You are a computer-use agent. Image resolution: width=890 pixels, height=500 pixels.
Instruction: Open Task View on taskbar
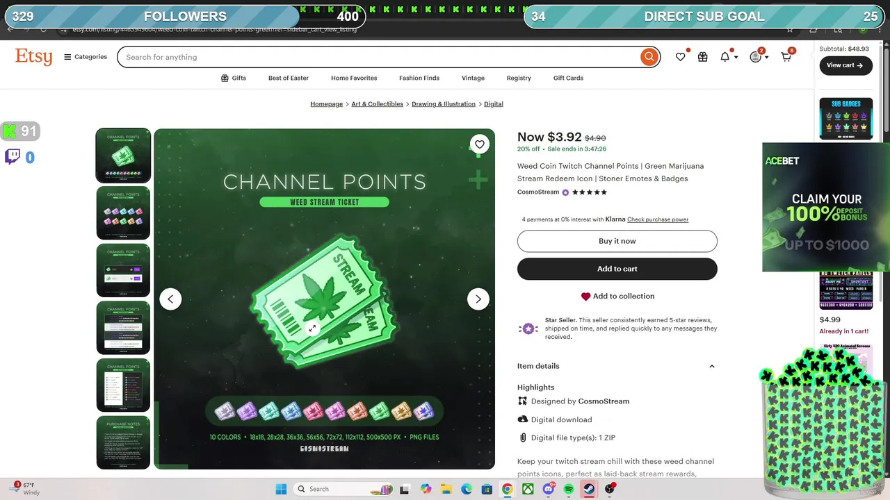(405, 489)
